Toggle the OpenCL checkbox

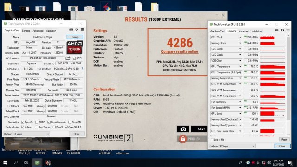tap(23, 122)
